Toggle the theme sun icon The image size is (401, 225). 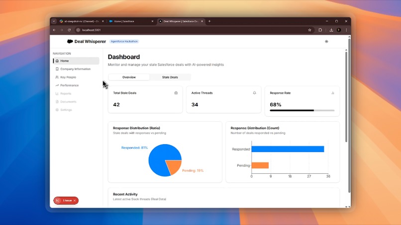(326, 41)
